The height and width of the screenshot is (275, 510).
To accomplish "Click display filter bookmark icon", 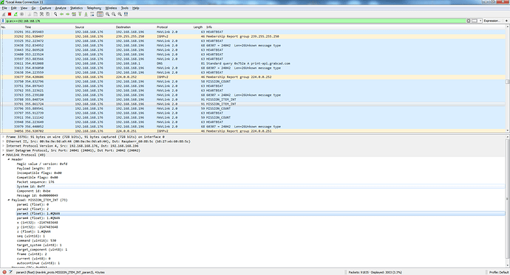I will (3, 21).
